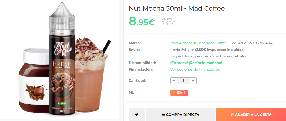The width and height of the screenshot is (286, 121).
Task: Click the card icon in Compra Directa
Action: pos(163,115)
